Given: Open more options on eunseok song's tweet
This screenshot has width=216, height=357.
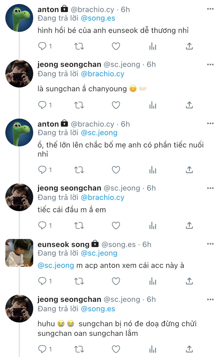Looking at the screenshot, I should pos(210,244).
